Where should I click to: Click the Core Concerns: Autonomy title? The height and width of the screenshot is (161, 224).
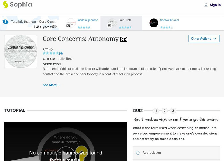[81, 39]
